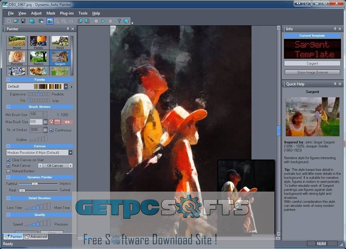Switch to the Advanced tab

[x=36, y=237]
